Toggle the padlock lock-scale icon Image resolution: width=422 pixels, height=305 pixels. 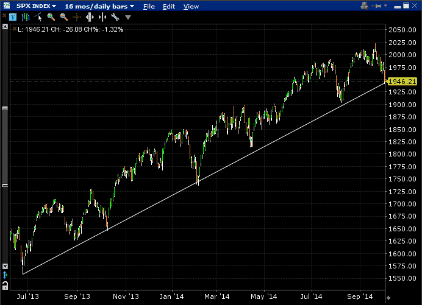[5, 286]
